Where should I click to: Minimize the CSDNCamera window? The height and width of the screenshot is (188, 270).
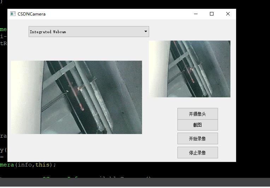[x=196, y=14]
